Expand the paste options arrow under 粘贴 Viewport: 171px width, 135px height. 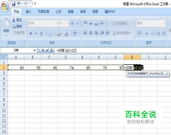6,36
